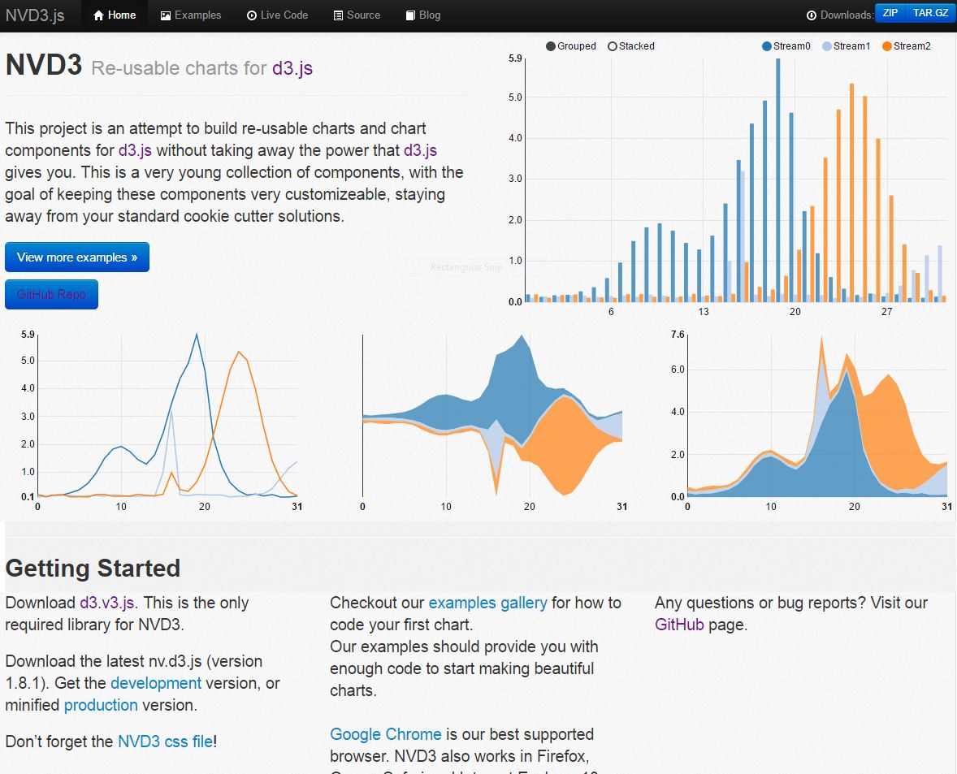Click the Examples picture icon

tap(166, 15)
